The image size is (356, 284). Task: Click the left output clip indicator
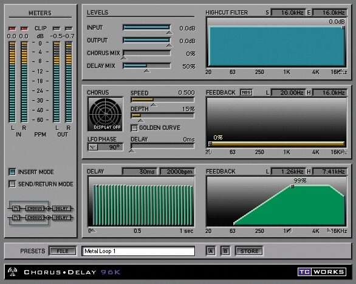pos(56,29)
